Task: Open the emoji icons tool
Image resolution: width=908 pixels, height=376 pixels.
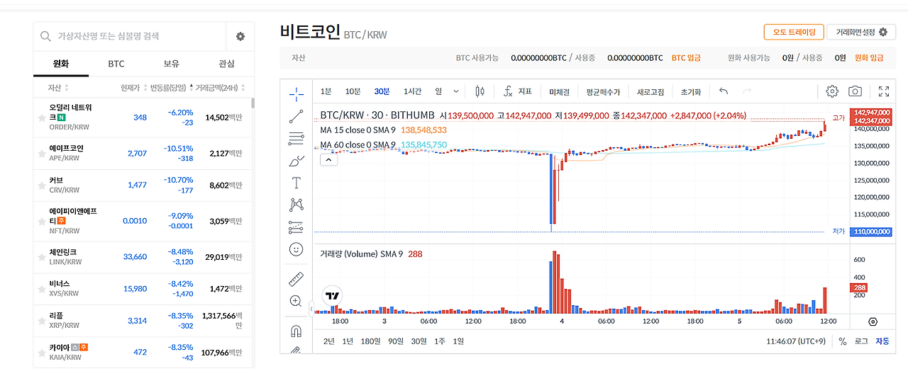Action: pyautogui.click(x=297, y=249)
